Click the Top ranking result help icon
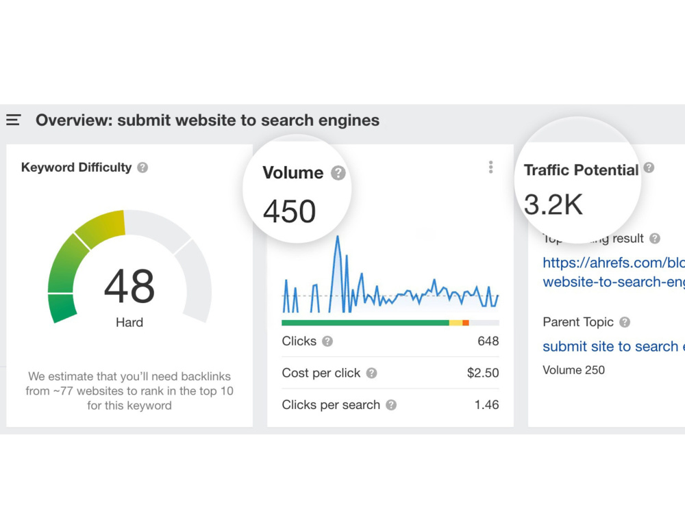685x513 pixels. pos(655,239)
